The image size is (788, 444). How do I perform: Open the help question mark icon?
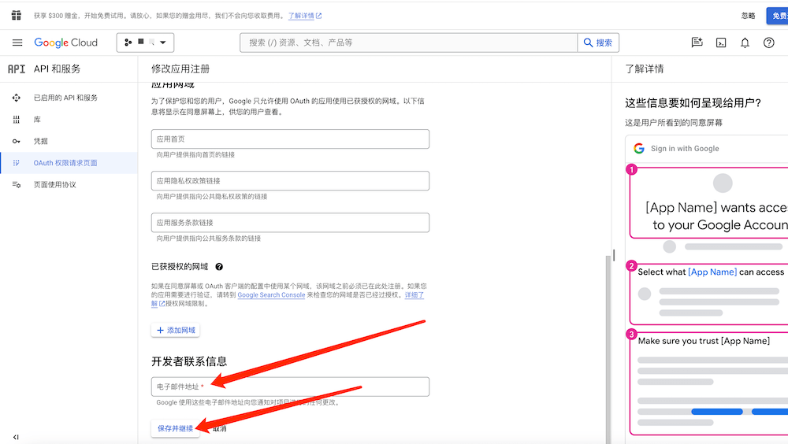[x=769, y=43]
